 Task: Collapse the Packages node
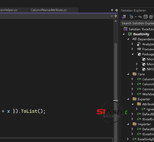click(x=133, y=54)
